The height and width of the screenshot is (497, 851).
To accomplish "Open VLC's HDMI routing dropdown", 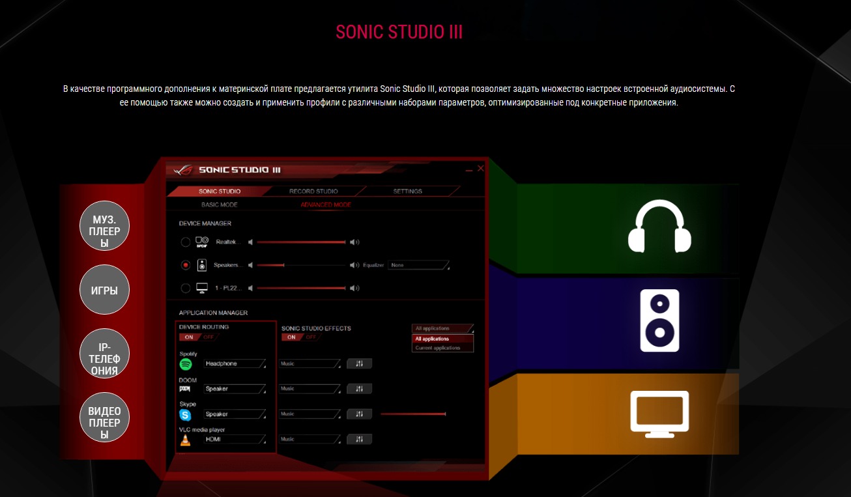I will [235, 439].
